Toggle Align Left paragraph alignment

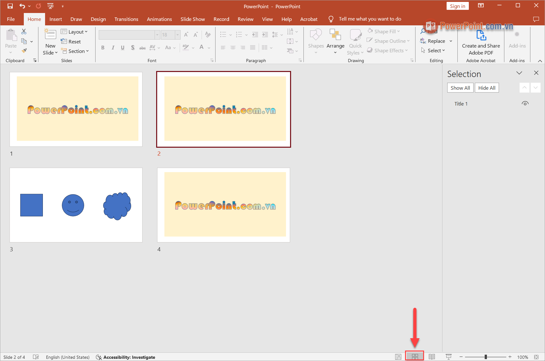[223, 48]
